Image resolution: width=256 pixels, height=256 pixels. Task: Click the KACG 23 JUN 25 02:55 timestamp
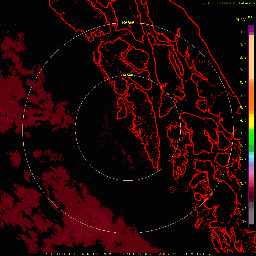pyautogui.click(x=184, y=254)
